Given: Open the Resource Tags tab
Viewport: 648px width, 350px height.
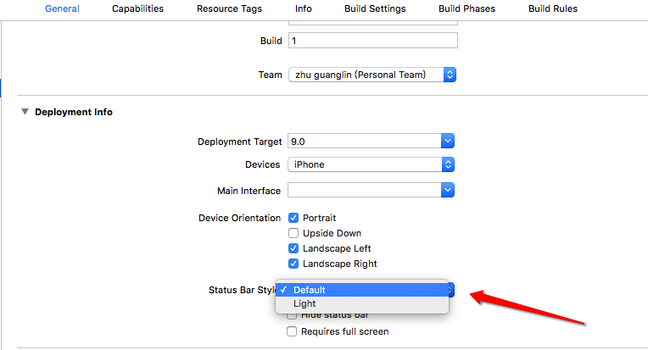Looking at the screenshot, I should pos(229,9).
